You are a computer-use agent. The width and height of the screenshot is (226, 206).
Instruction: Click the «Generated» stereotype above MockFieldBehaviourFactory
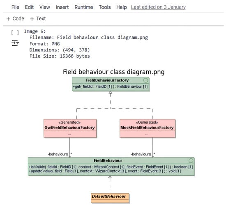(147, 122)
